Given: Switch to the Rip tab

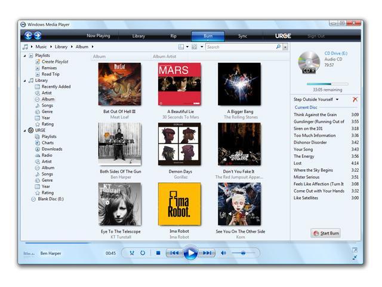Looking at the screenshot, I should click(173, 36).
